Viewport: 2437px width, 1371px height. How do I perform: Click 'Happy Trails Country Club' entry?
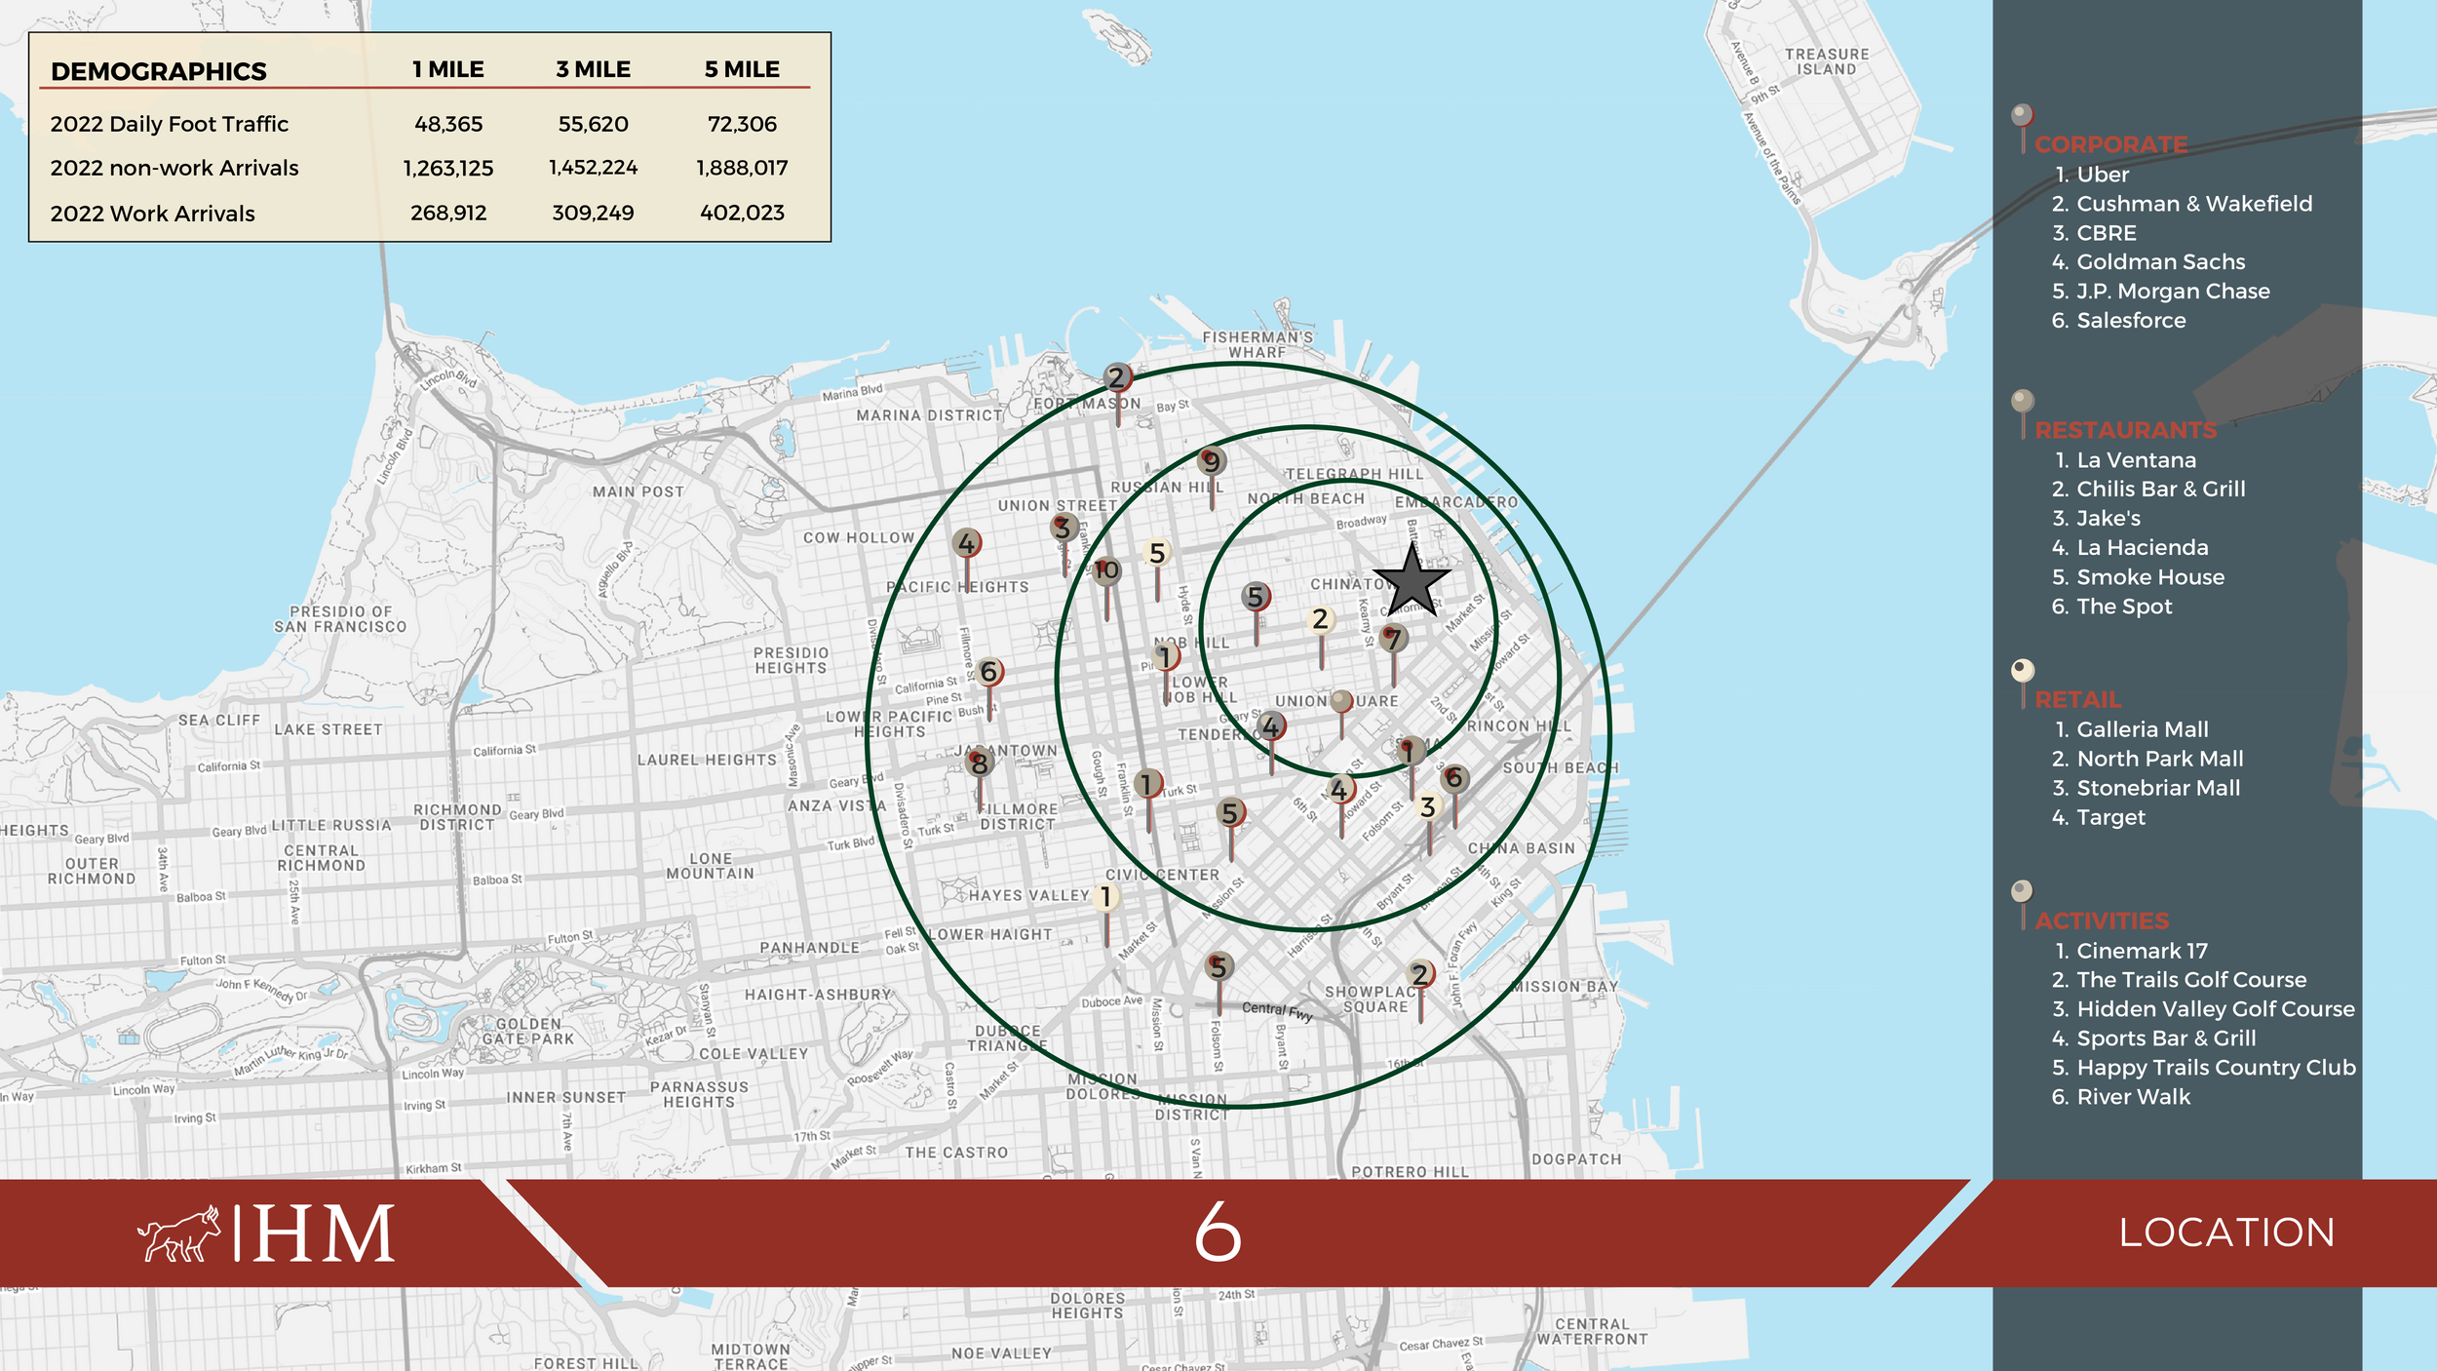coord(2216,1068)
